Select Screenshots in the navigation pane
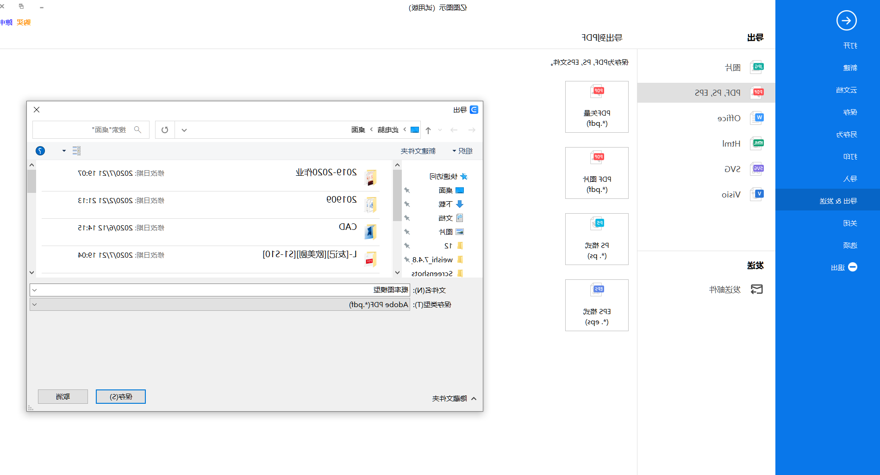This screenshot has width=880, height=475. (437, 273)
